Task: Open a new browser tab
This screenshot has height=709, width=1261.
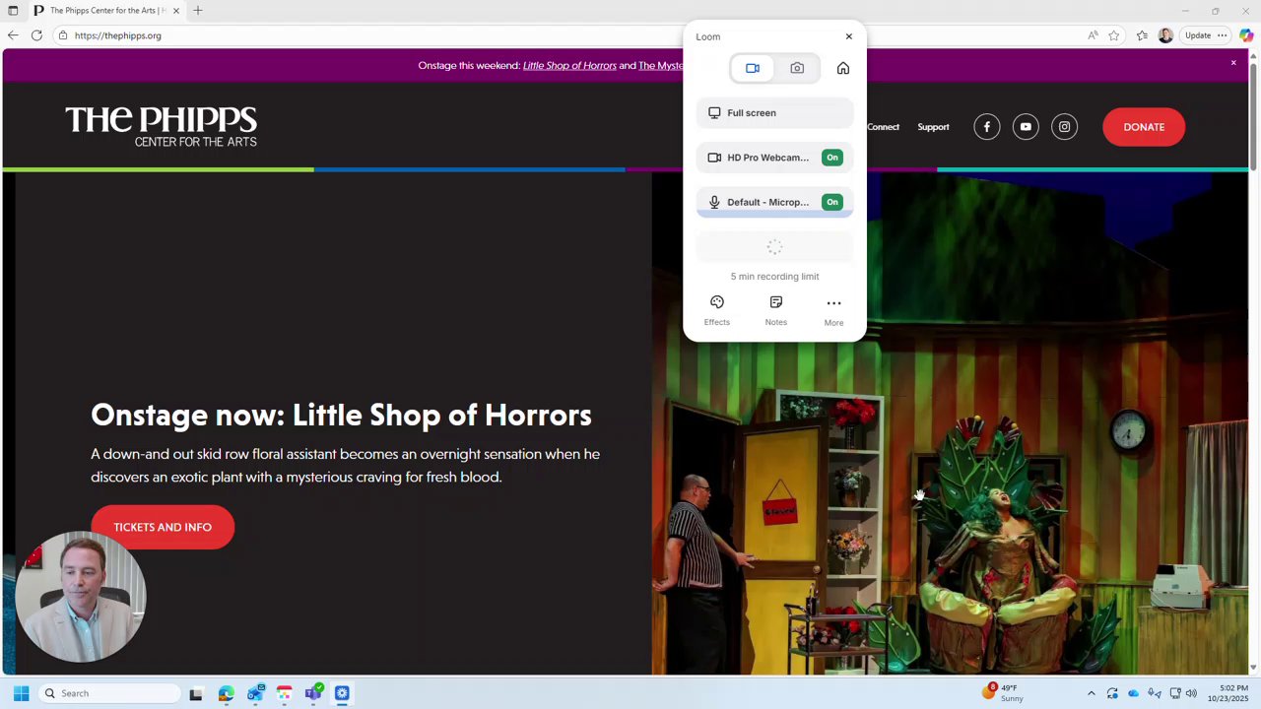Action: tap(198, 11)
